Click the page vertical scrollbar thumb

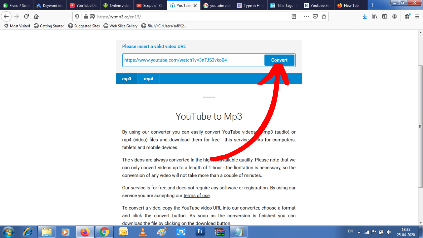(x=420, y=126)
